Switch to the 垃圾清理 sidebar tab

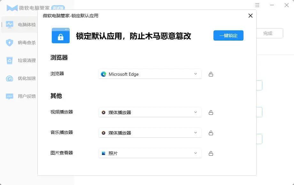coord(27,60)
